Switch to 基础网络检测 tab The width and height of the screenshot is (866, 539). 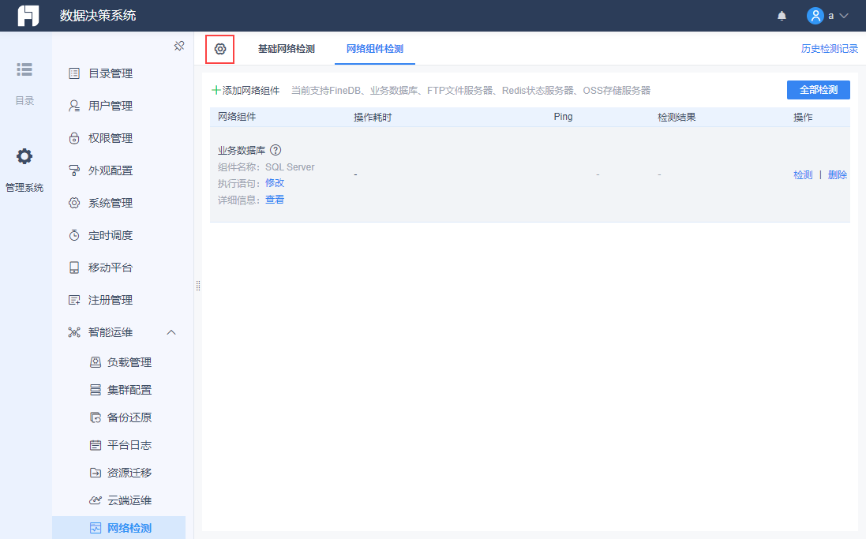(286, 49)
